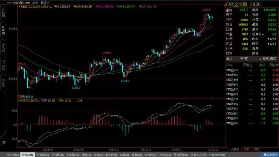The image size is (279, 157).
Task: Click the red triangle marker beside CMX金E指 header
Action: (x=225, y=6)
